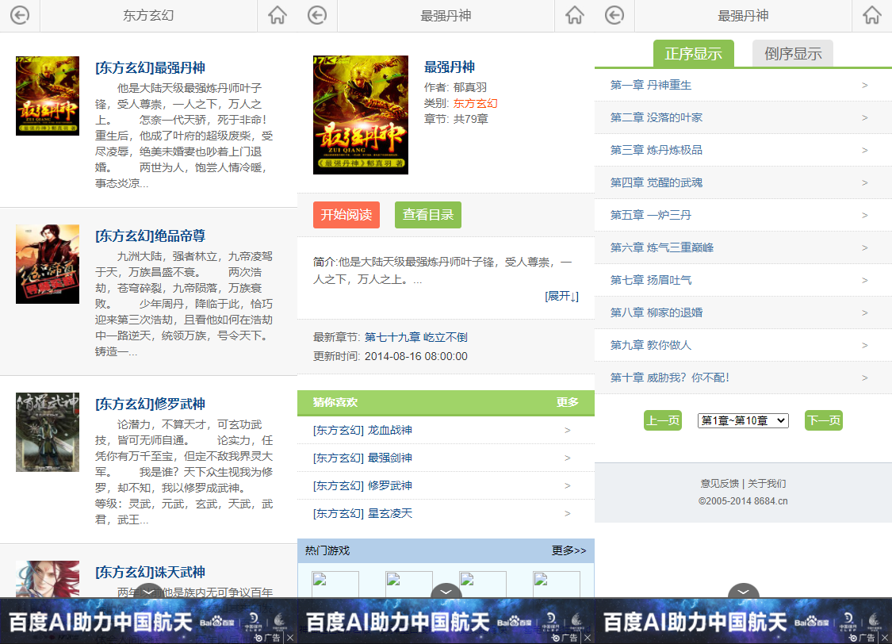Open recommended book 龙血战神
Screen dimensions: 892x644
[x=362, y=430]
